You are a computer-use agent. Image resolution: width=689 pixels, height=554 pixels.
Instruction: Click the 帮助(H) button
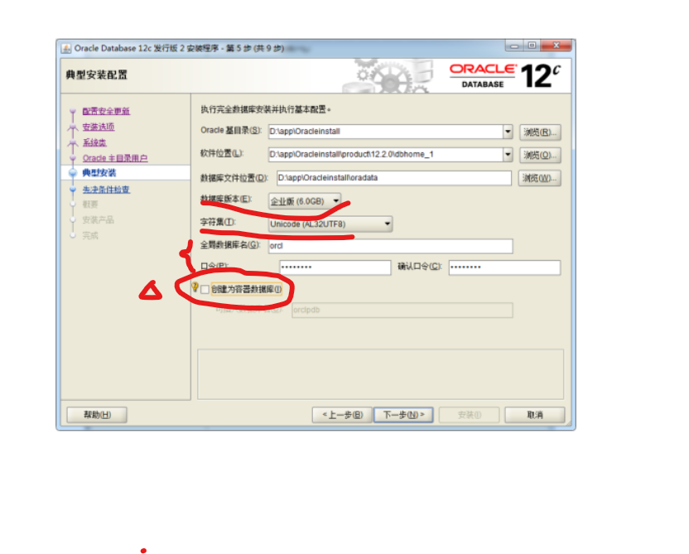click(x=96, y=415)
